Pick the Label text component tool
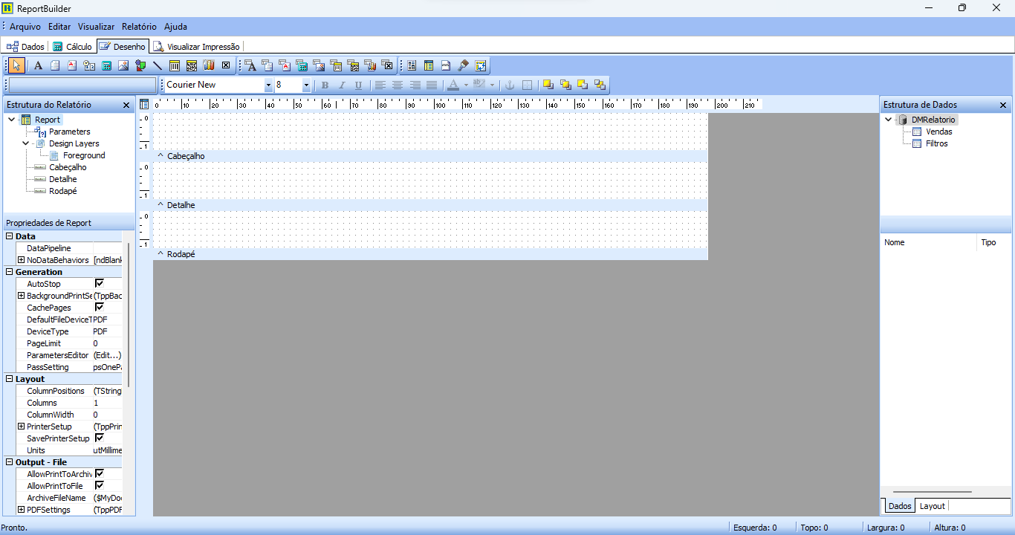 (39, 65)
